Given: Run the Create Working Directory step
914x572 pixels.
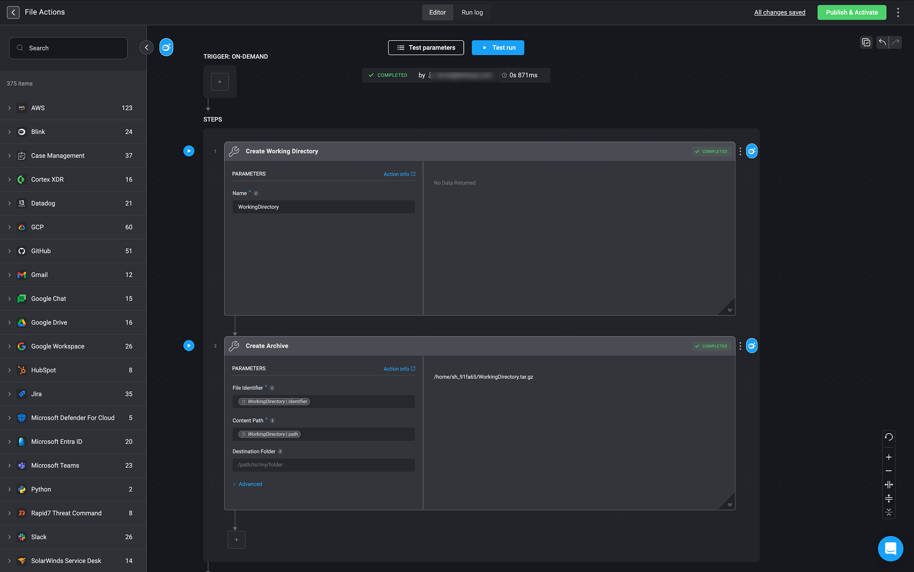Looking at the screenshot, I should click(189, 151).
